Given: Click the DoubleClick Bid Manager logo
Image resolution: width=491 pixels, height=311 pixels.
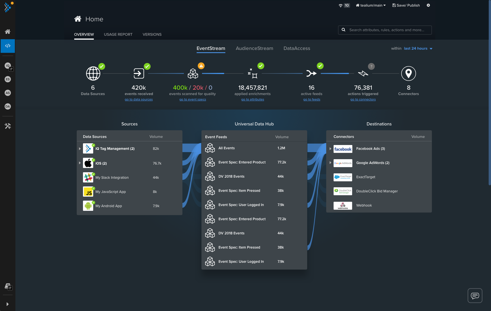Looking at the screenshot, I should [343, 191].
